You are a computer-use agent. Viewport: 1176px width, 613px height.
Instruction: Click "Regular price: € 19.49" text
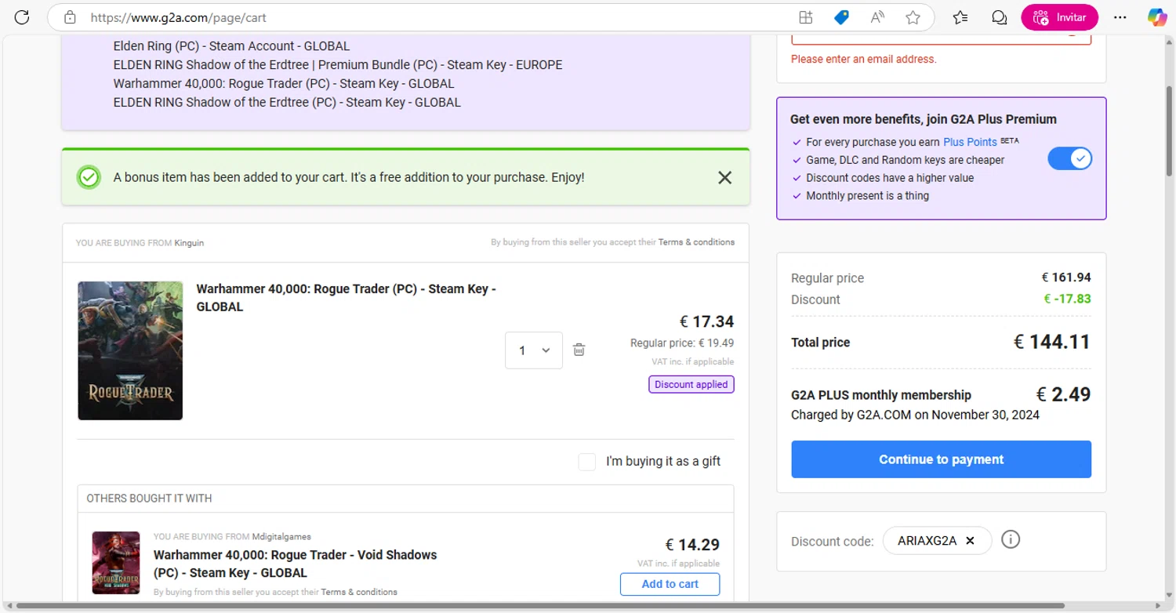[x=682, y=343]
